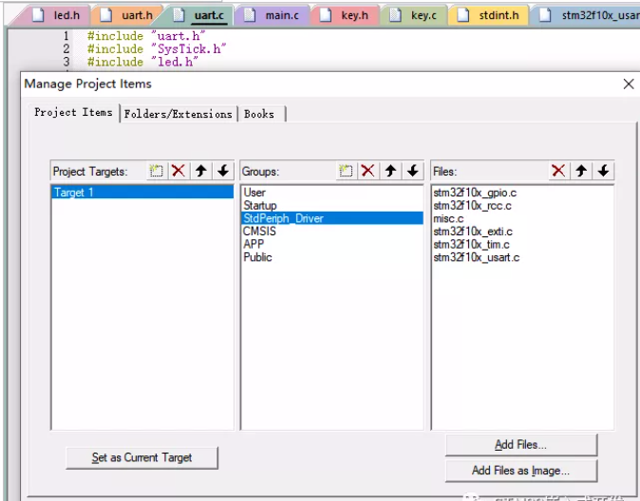Open main.c editor tab

pyautogui.click(x=273, y=15)
